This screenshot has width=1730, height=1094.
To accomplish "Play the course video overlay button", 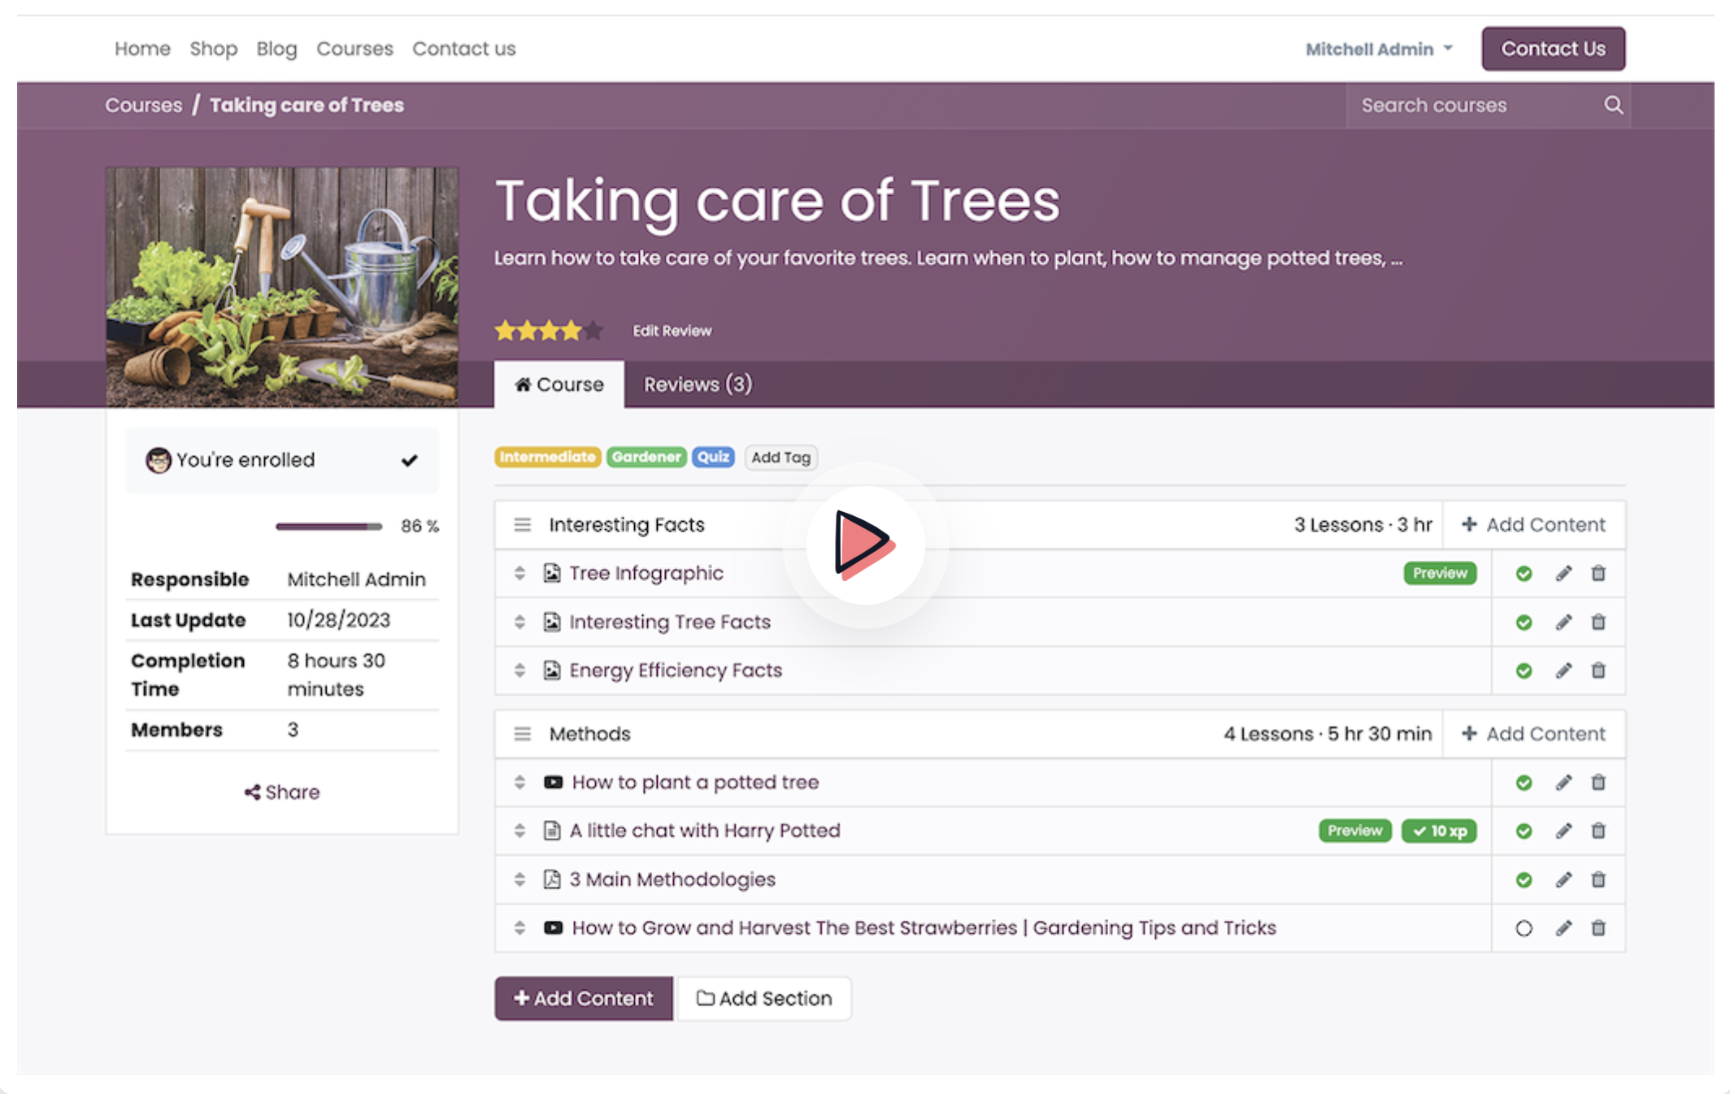I will [865, 545].
